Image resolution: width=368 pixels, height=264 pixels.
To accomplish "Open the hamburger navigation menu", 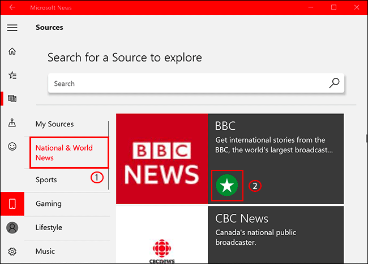I will (x=12, y=28).
